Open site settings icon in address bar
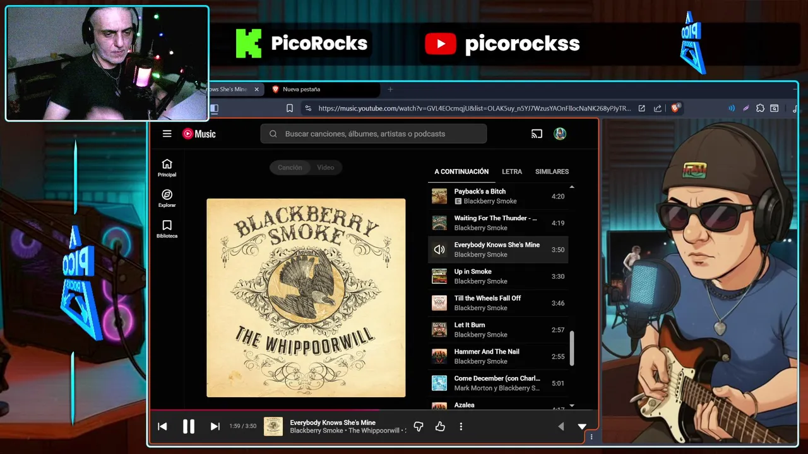 [x=307, y=108]
